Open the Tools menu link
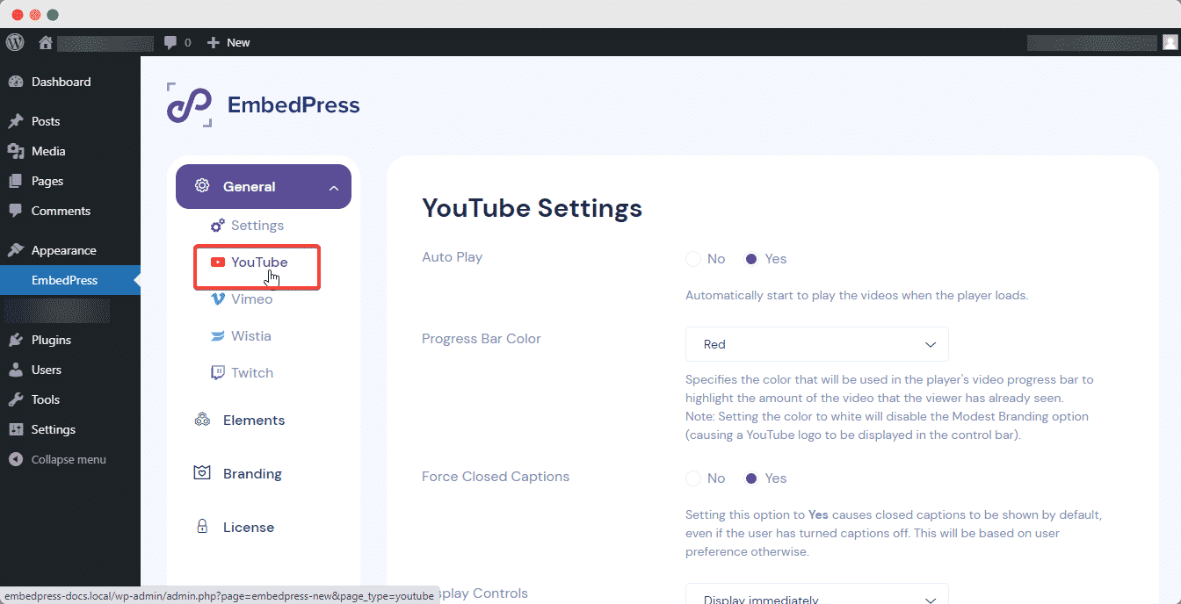Viewport: 1181px width, 604px height. point(46,399)
